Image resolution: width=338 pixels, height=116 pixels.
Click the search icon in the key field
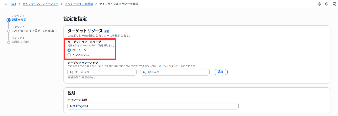[x=72, y=72]
